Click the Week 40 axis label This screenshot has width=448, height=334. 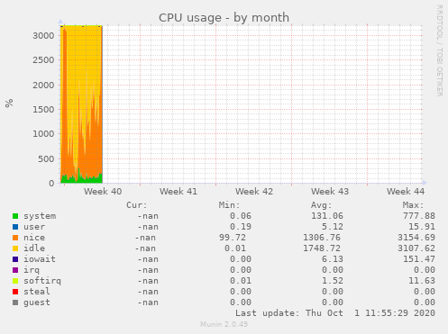tap(103, 192)
